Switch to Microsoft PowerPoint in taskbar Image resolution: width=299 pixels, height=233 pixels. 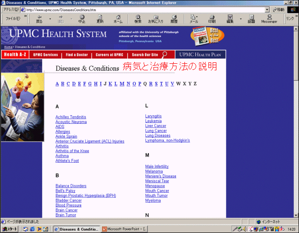point(124,229)
